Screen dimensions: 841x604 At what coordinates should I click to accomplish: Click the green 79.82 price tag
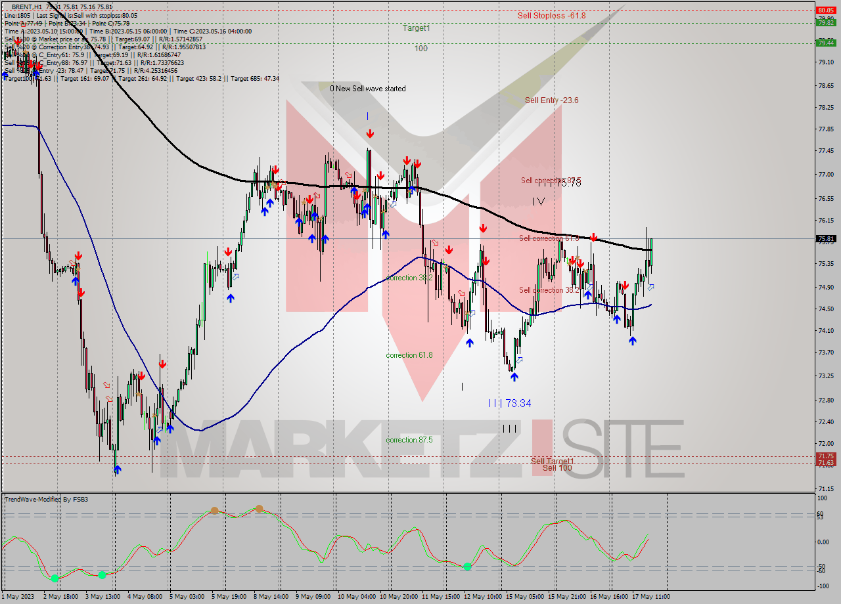825,22
